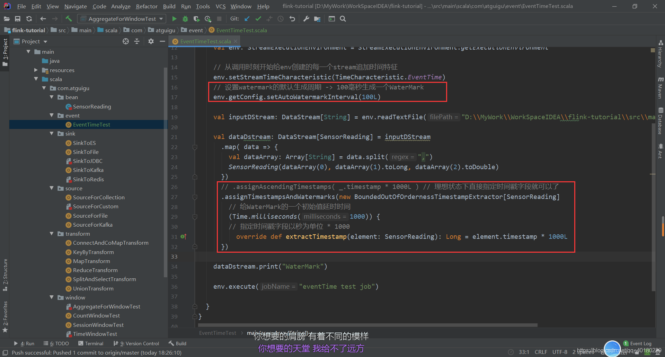Collapse the scala folder
This screenshot has height=357, width=665.
click(x=36, y=79)
